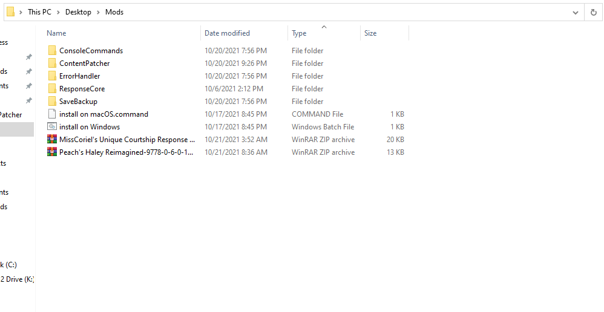Click the refresh button beside address bar
This screenshot has height=312, width=604.
coord(593,12)
